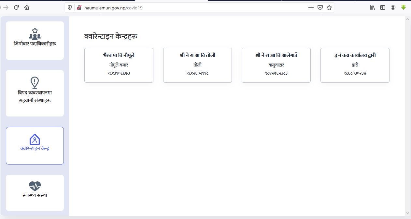Click phone number ९८६८०३०२३४
411x219 pixels.
tap(355, 73)
